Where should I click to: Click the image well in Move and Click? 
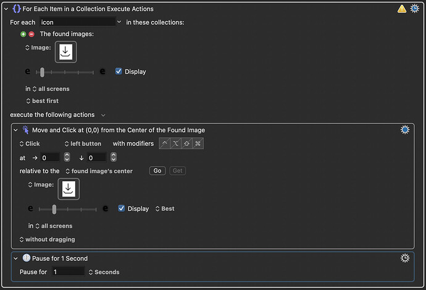click(69, 190)
